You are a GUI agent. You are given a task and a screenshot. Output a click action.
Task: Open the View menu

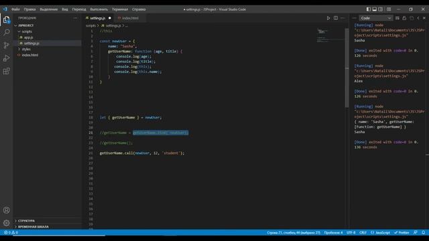[x=65, y=9]
